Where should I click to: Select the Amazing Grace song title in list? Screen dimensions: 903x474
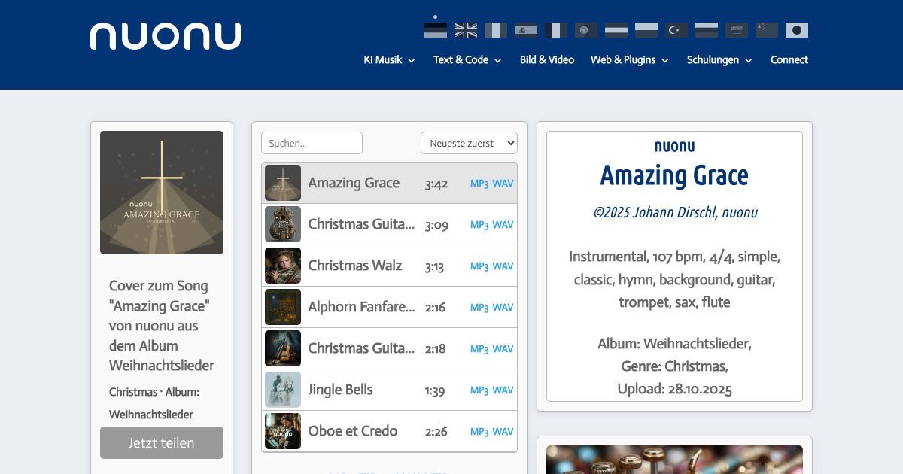354,183
